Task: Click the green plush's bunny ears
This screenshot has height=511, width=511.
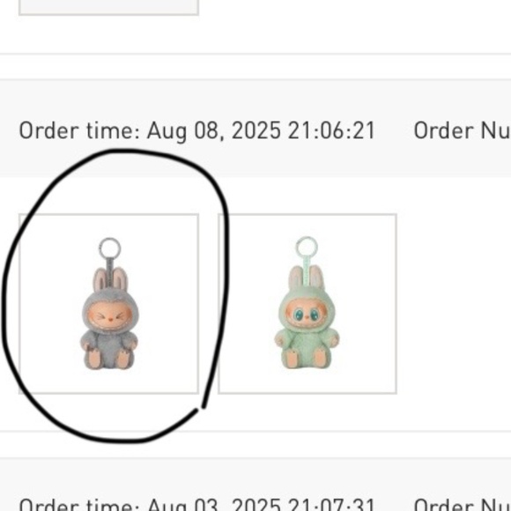Action: coord(307,278)
